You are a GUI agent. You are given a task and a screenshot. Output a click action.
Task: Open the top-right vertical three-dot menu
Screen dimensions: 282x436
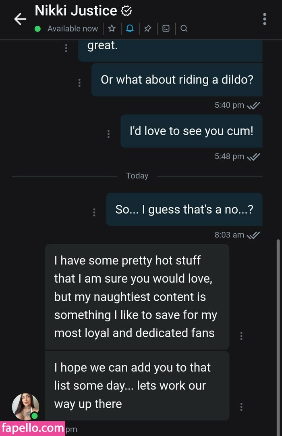[x=264, y=19]
